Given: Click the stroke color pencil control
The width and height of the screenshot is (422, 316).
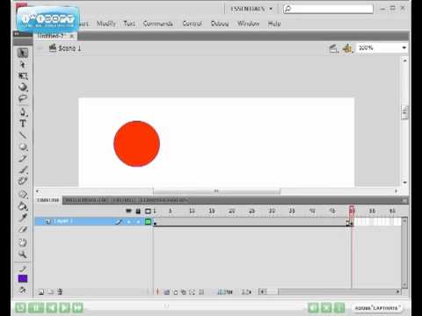Looking at the screenshot, I should coord(23,269).
